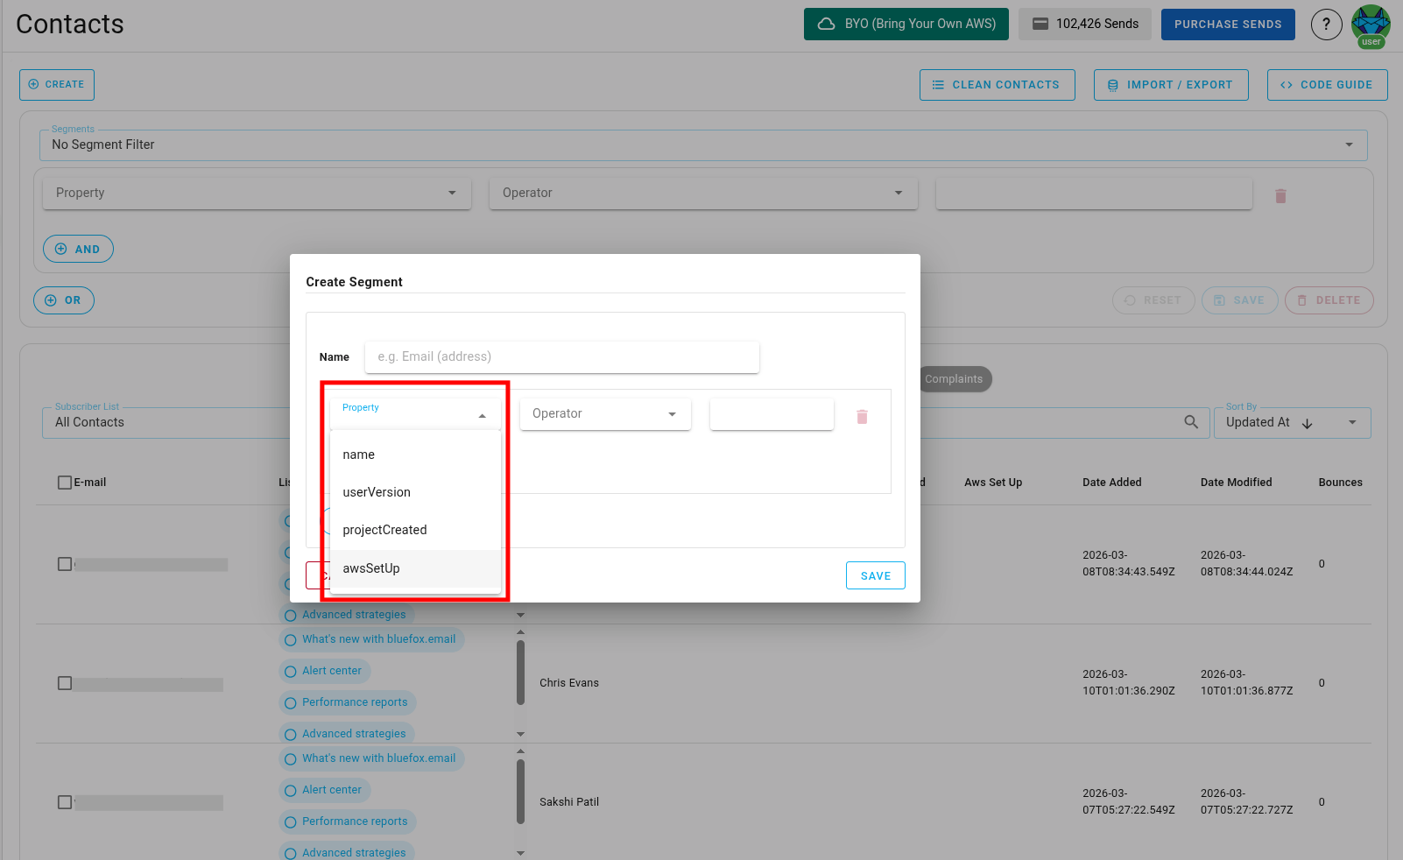1403x860 pixels.
Task: Click the code brackets icon on Code Guide
Action: click(1287, 84)
